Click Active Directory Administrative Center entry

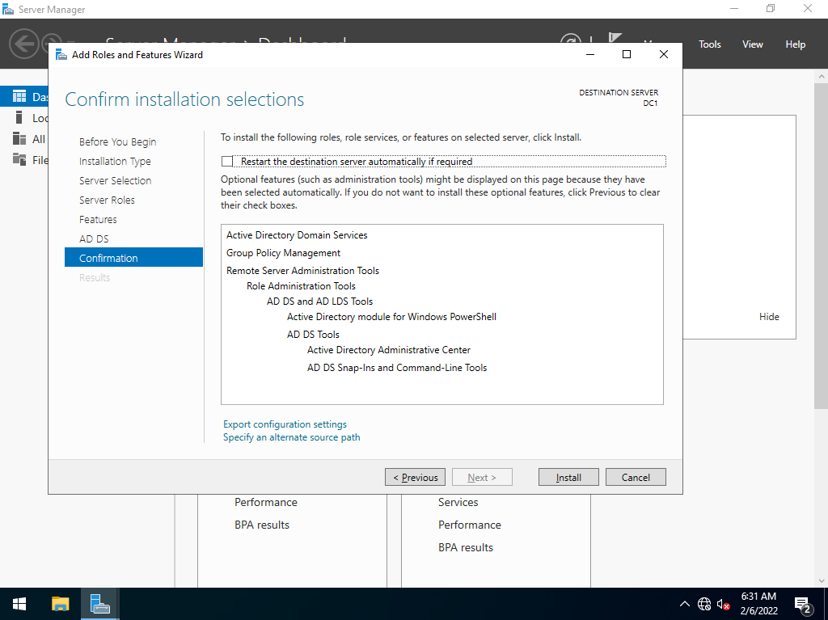(389, 349)
